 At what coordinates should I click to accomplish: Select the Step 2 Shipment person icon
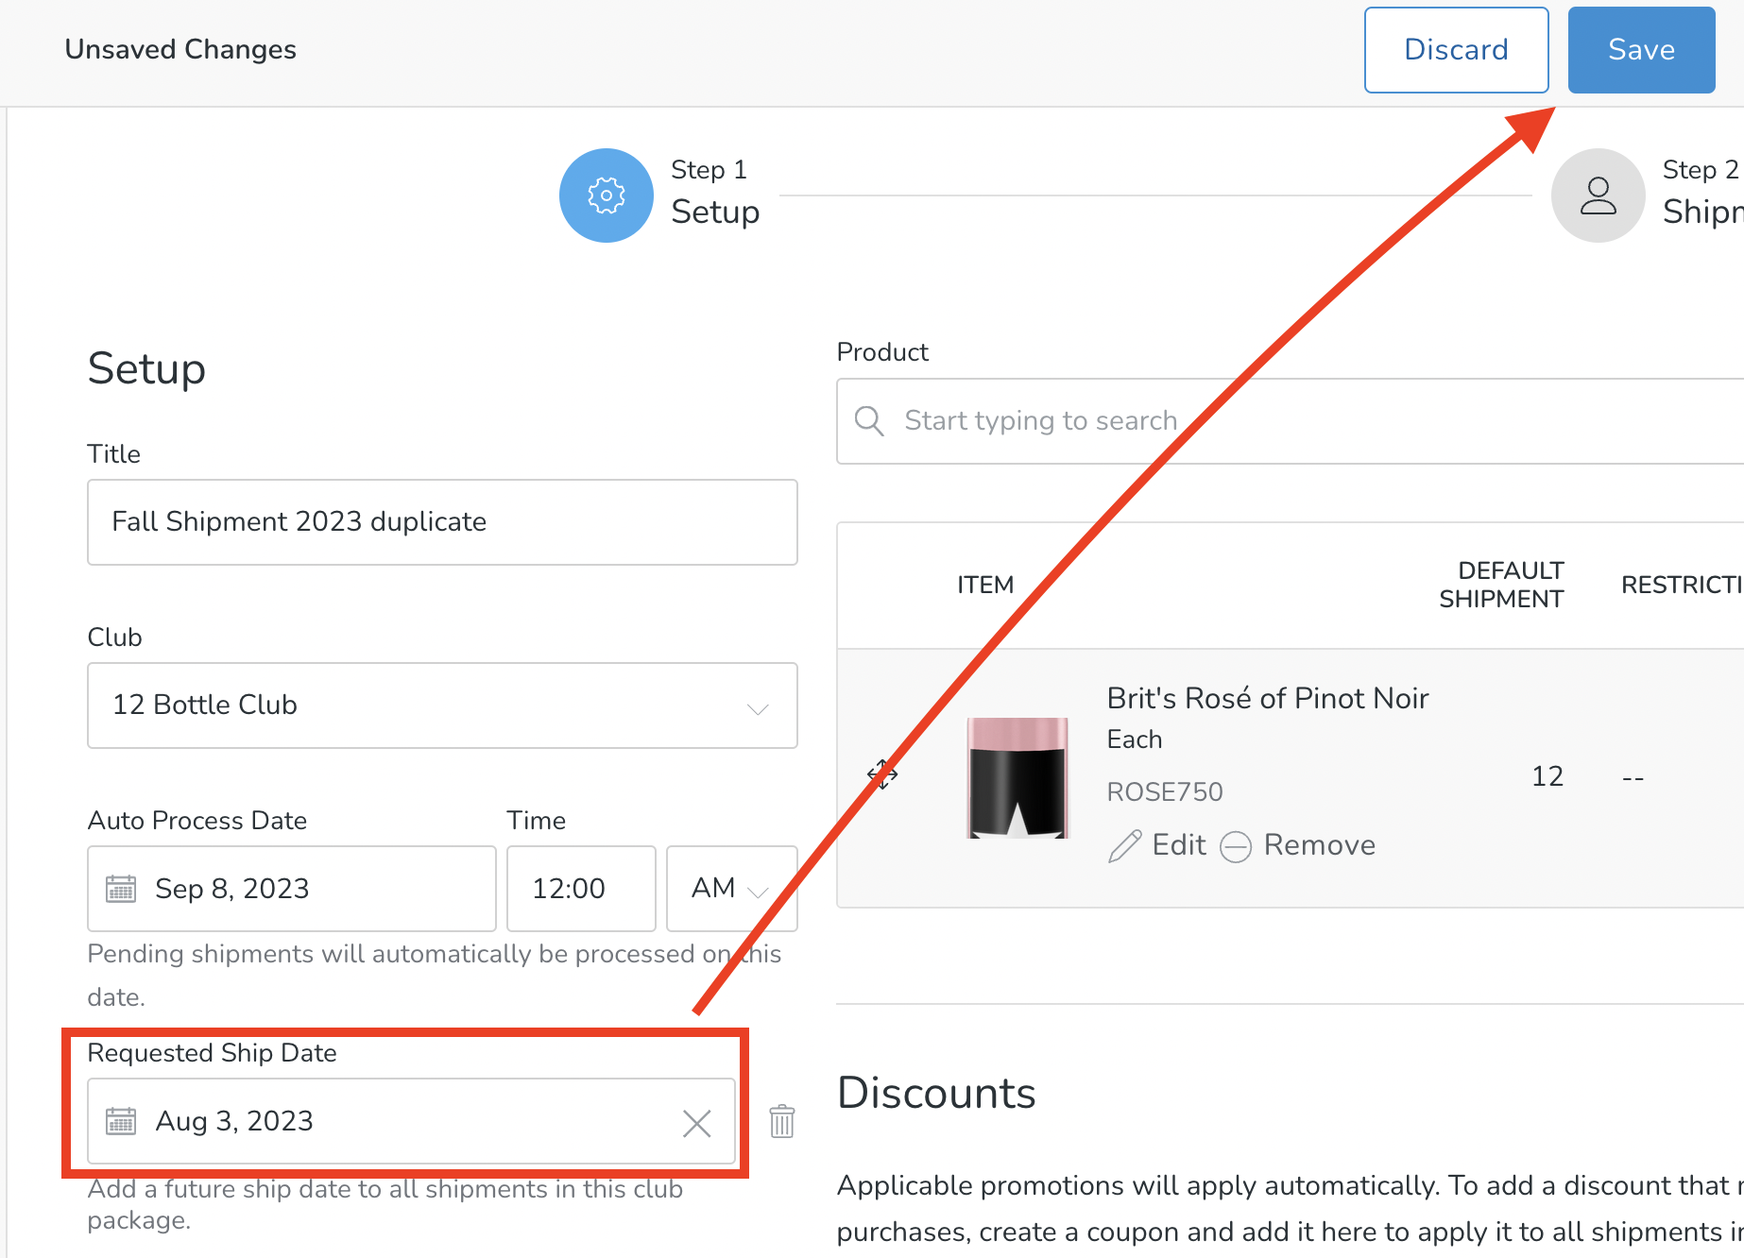click(1598, 195)
